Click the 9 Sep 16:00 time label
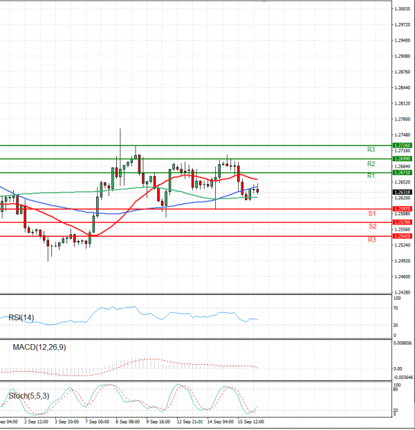This screenshot has width=415, height=430. tap(158, 422)
